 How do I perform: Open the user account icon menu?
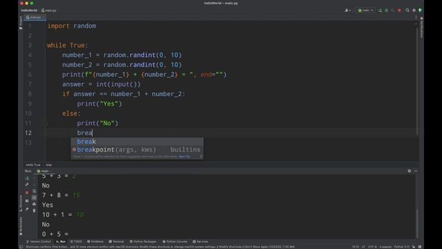[x=347, y=10]
